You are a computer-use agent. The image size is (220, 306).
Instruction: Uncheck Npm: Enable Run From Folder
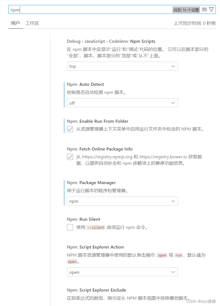[x=70, y=129]
